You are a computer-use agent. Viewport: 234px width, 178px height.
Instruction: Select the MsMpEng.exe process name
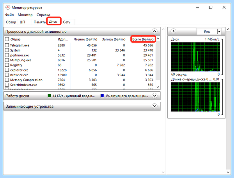pos(21,60)
